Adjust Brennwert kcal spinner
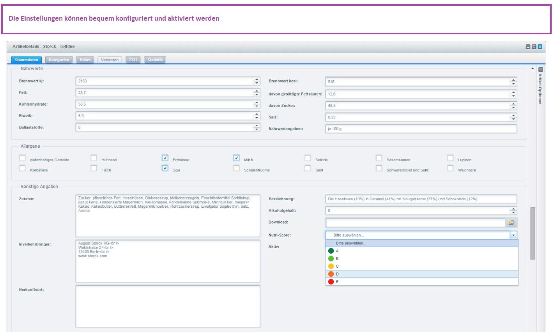554x332 pixels. (x=513, y=82)
